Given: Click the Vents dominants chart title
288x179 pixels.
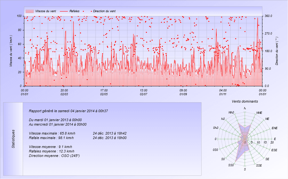Looking at the screenshot, I should [x=245, y=101].
